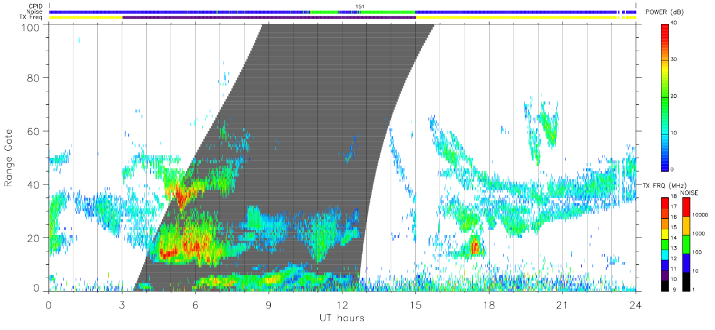Click the "Range Gate" y-axis title

[9, 158]
